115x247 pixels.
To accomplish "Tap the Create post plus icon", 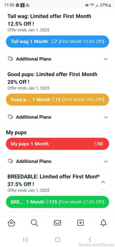I will [x=80, y=223].
